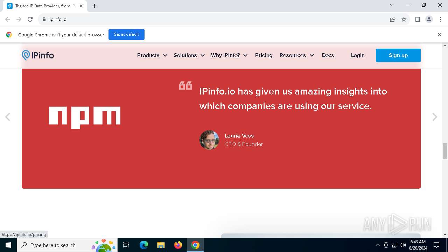
Task: Click the browser forward arrow
Action: point(19,19)
